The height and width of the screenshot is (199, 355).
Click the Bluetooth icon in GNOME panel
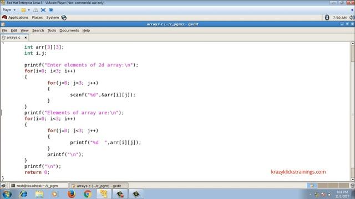click(x=327, y=17)
